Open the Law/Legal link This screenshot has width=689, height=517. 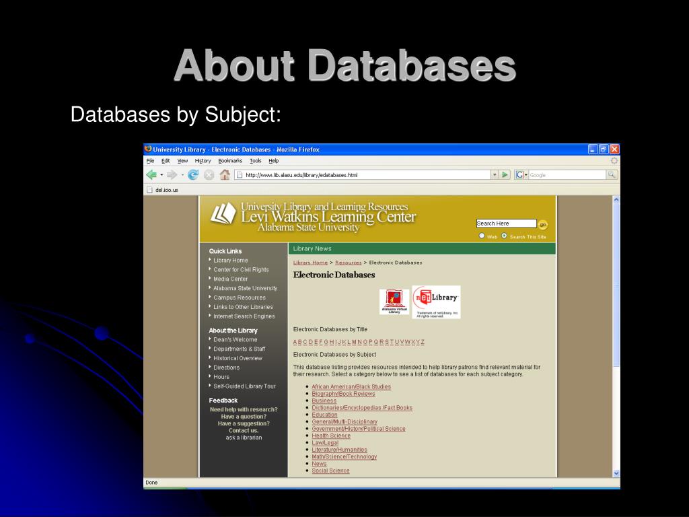325,443
